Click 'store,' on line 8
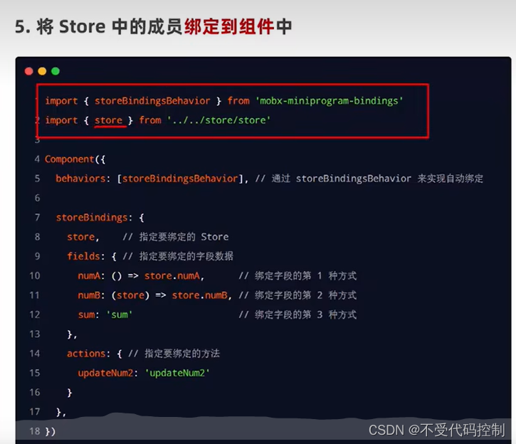Image resolution: width=516 pixels, height=444 pixels. 83,237
